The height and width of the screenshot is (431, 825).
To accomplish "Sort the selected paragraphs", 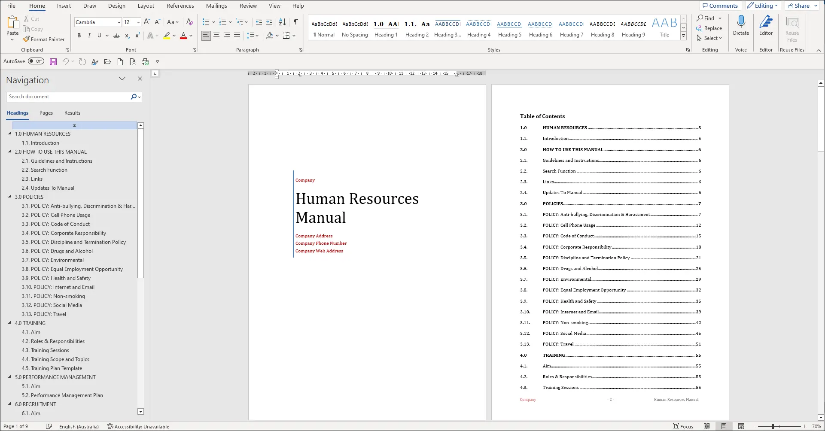I will tap(283, 22).
